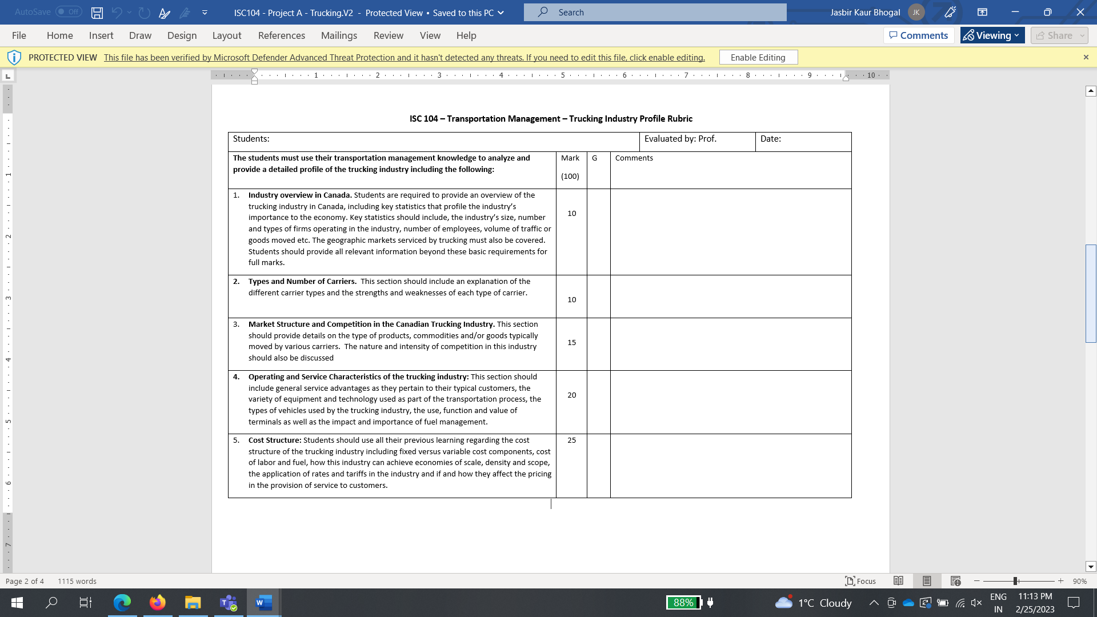This screenshot has height=617, width=1097.
Task: Expand the Saved to this PC dropdown
Action: click(x=501, y=13)
